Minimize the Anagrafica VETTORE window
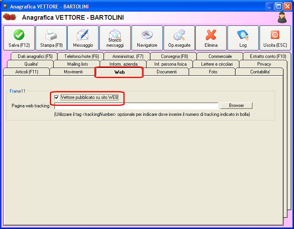This screenshot has height=229, width=294. [269, 7]
